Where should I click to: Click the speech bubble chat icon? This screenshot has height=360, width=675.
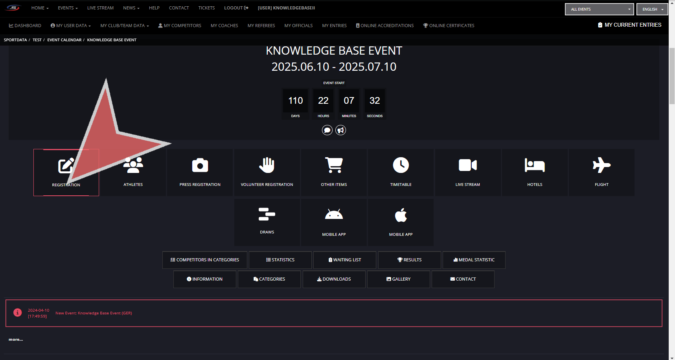327,130
